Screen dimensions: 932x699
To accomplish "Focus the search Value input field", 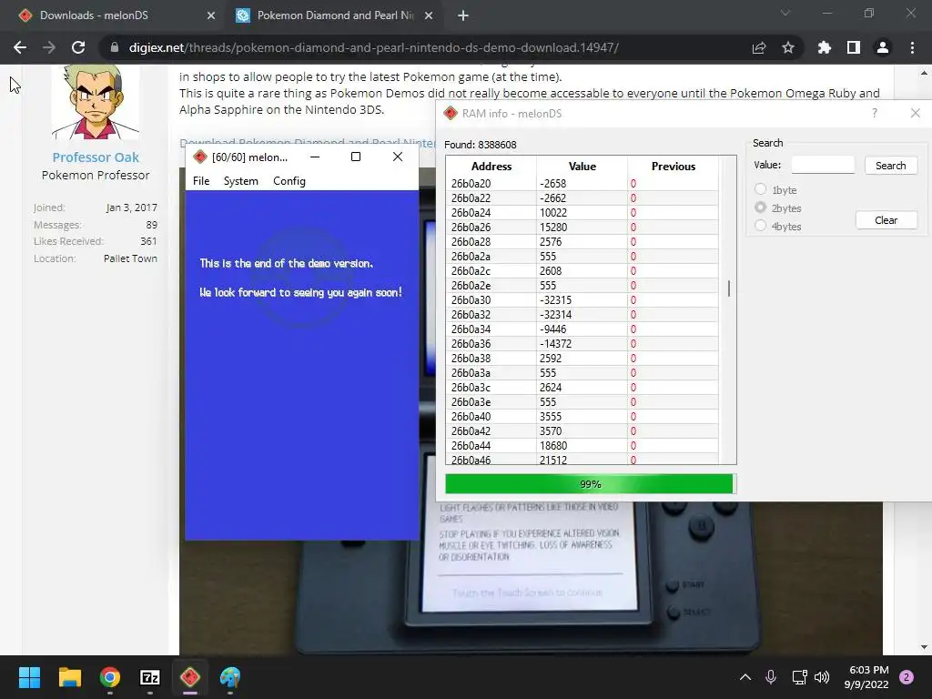I will [823, 165].
